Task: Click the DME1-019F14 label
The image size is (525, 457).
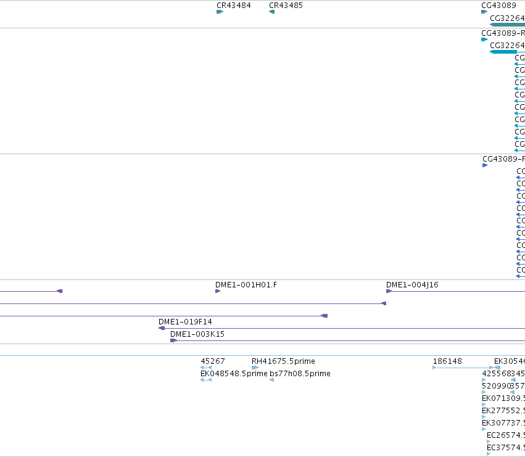Action: click(185, 322)
